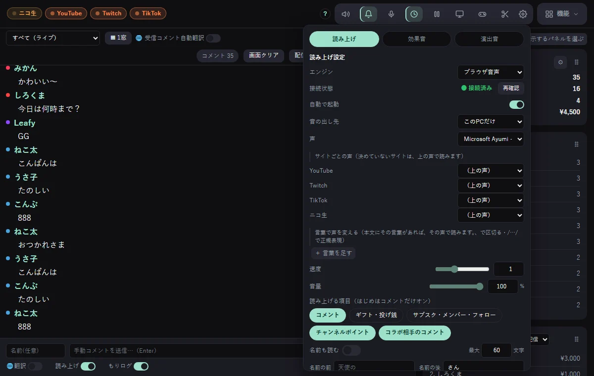
Task: Click the 再確認 button
Action: pos(511,88)
